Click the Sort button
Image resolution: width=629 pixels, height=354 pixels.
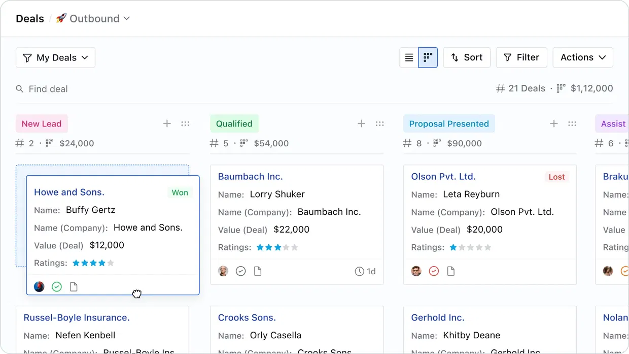[x=466, y=57]
